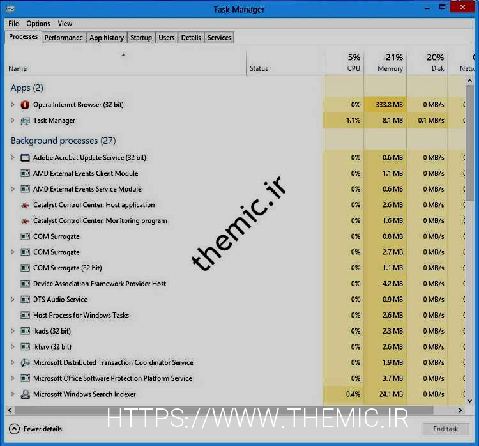Click the AMD External Events Client Module icon
This screenshot has width=479, height=446.
(x=25, y=173)
